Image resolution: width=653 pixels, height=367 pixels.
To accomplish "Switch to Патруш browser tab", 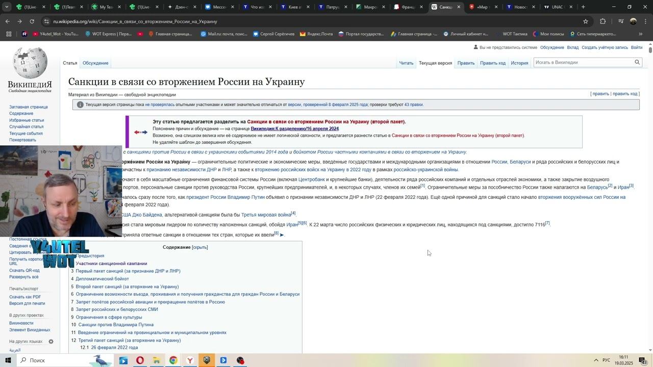I will point(332,7).
